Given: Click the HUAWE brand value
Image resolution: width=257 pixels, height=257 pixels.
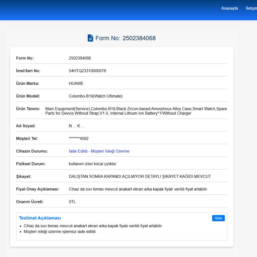Looking at the screenshot, I should click(x=76, y=84).
